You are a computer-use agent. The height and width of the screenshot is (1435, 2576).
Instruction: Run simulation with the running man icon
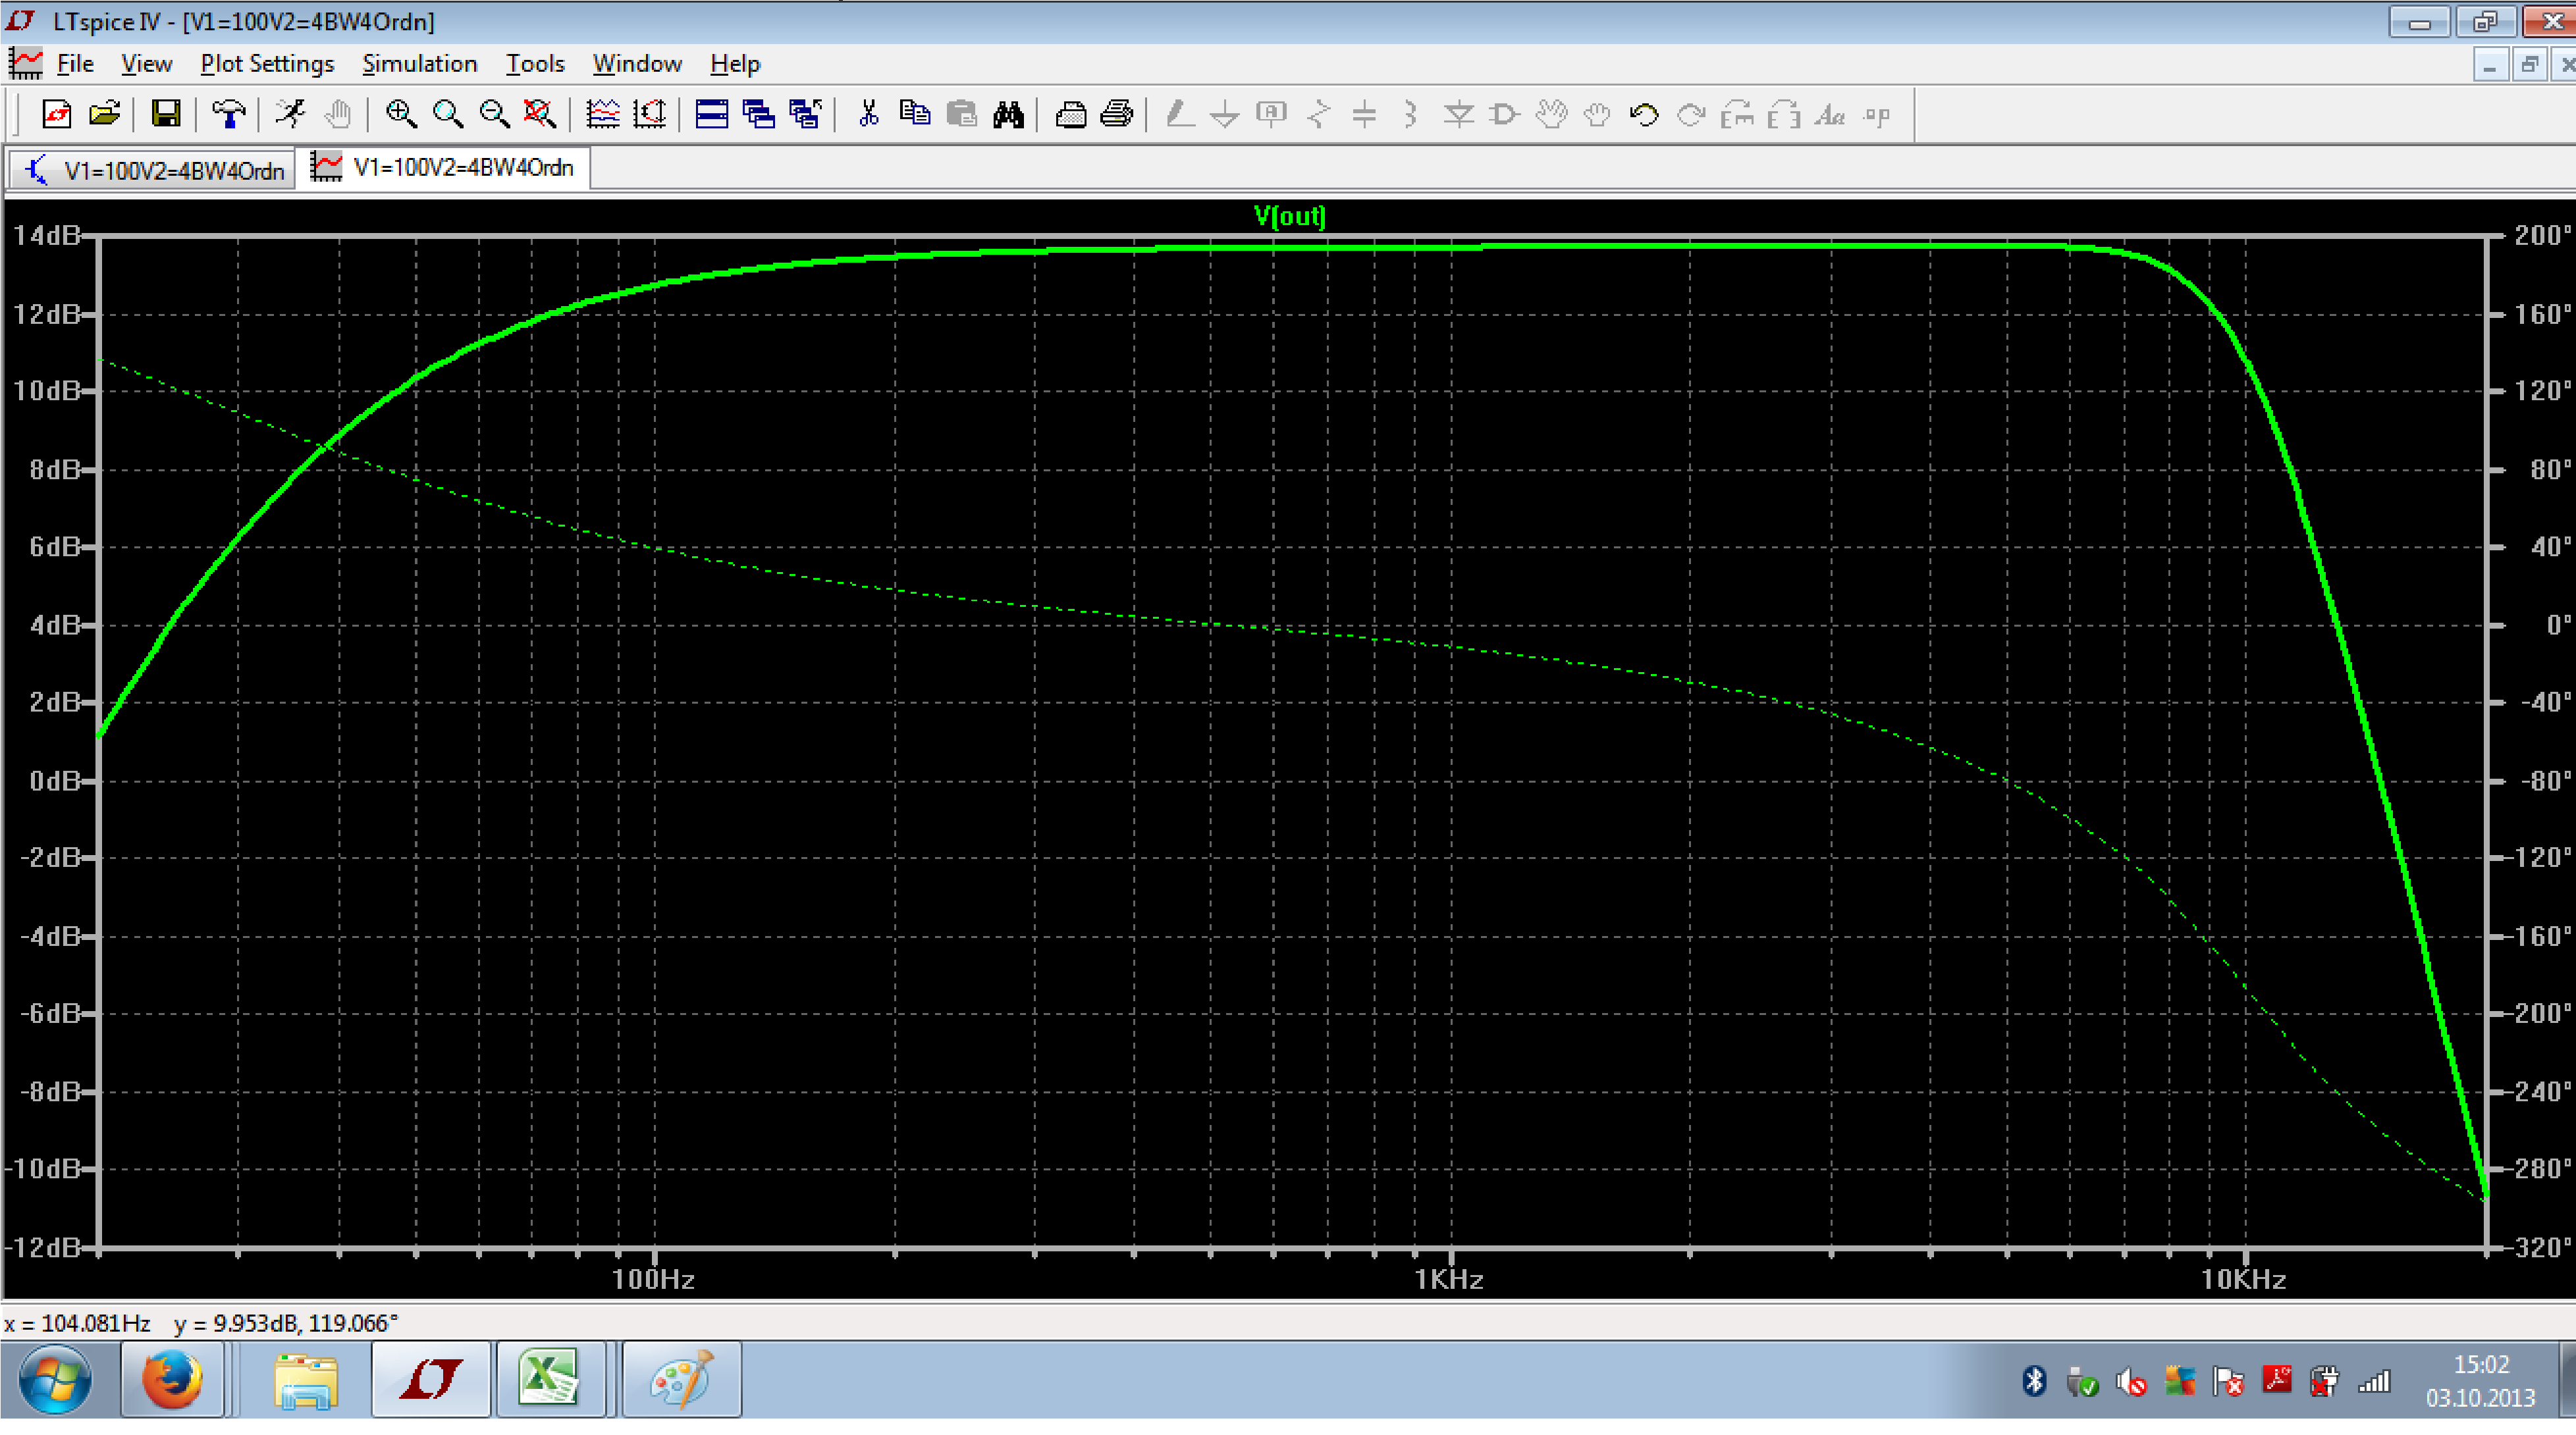[291, 114]
